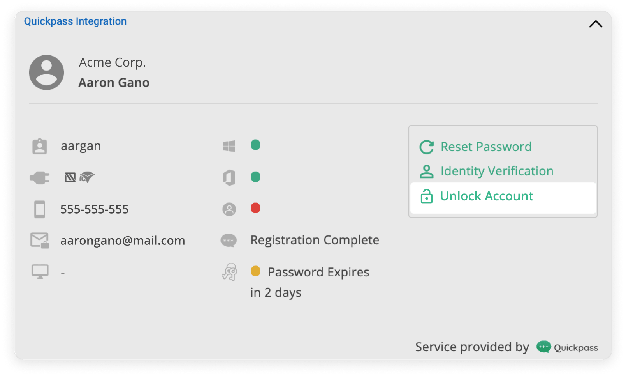This screenshot has height=377, width=626.
Task: Click the secure email envelope icon
Action: click(x=40, y=241)
